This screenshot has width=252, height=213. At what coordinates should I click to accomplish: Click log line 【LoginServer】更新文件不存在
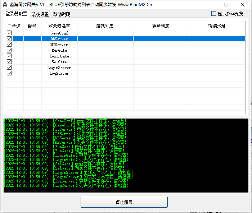68,172
